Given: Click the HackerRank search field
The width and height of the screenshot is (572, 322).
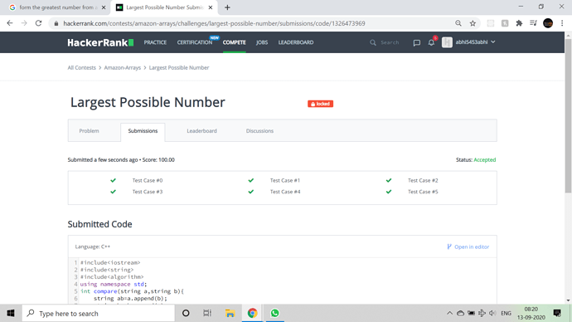Looking at the screenshot, I should [x=390, y=42].
